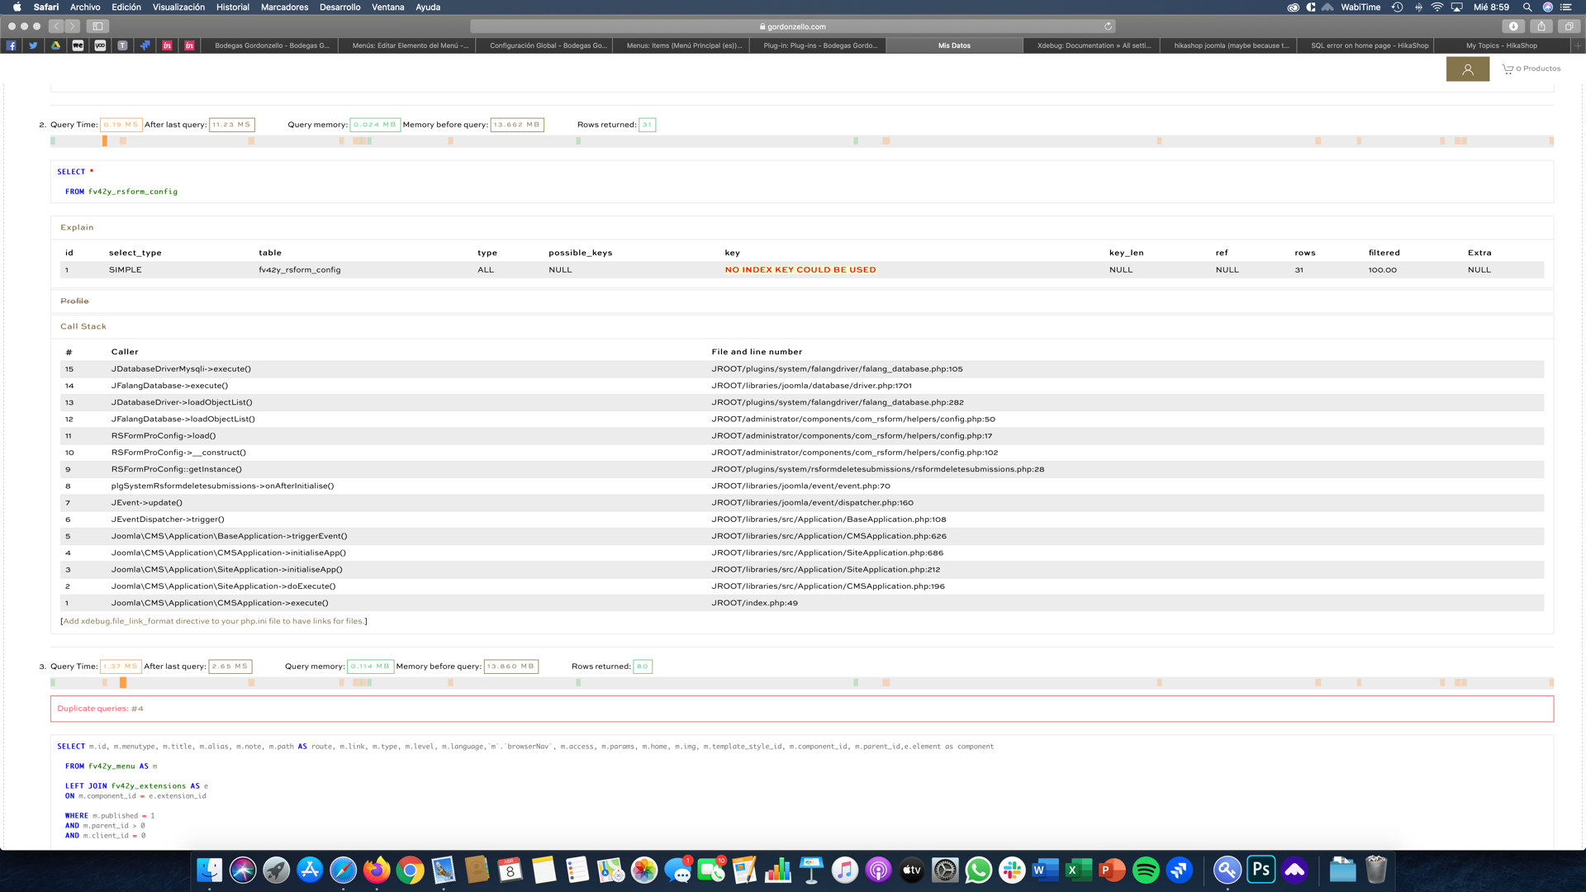
Task: Expand the Explain section header
Action: [x=77, y=227]
